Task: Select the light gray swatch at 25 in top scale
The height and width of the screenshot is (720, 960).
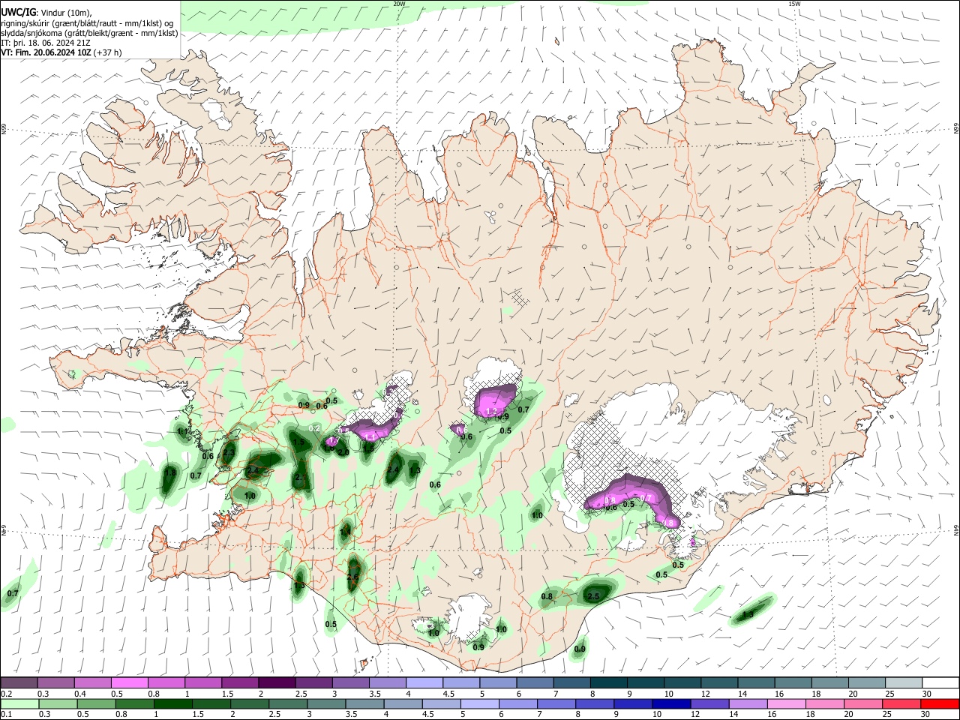Action: [x=904, y=682]
